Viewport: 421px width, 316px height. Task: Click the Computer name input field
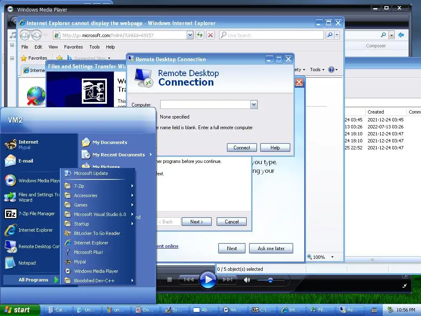pos(206,105)
